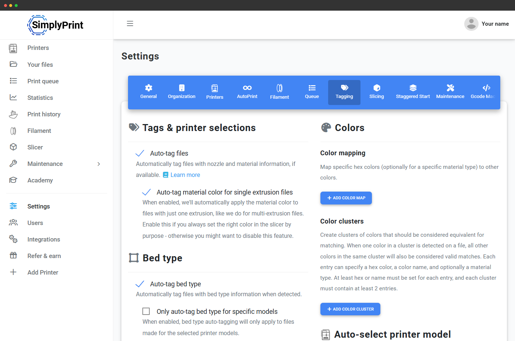Click the Add Color Cluster button
Viewport: 515px width, 341px height.
point(350,309)
